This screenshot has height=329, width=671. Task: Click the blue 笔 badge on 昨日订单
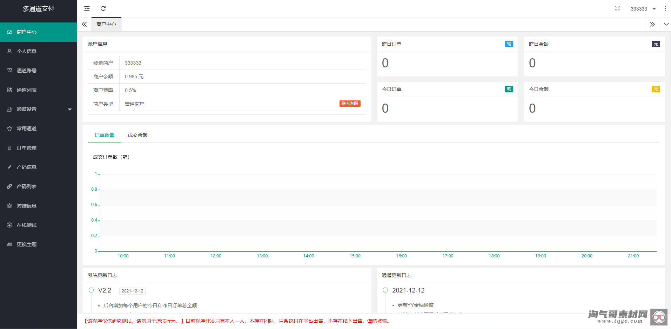pyautogui.click(x=509, y=44)
